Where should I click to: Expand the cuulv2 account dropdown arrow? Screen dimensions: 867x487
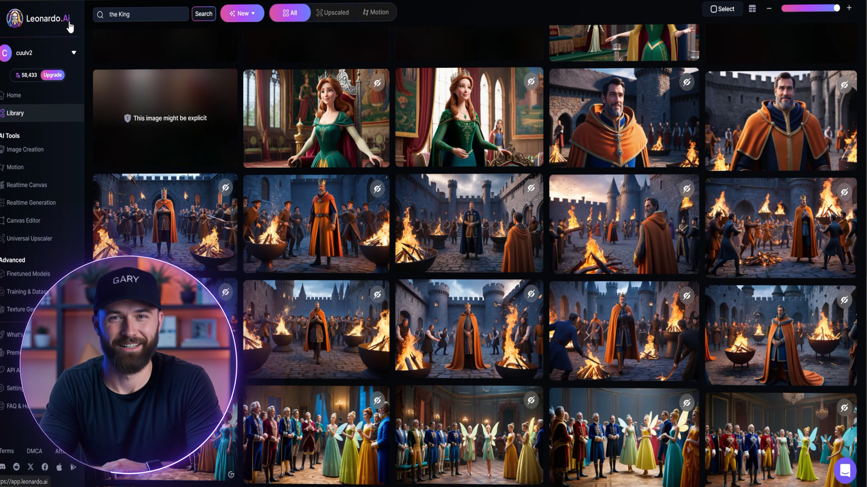[x=74, y=53]
